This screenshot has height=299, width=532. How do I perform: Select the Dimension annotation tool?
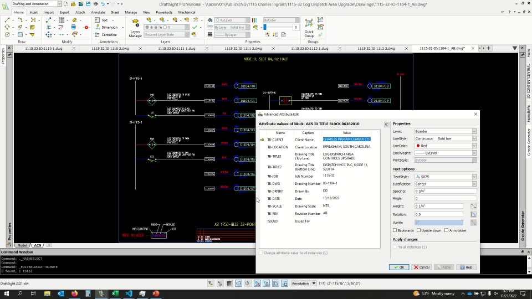click(x=109, y=27)
